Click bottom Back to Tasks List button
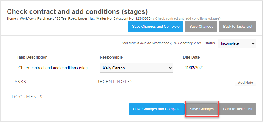Viewport: 263px width, 122px height. (x=237, y=109)
